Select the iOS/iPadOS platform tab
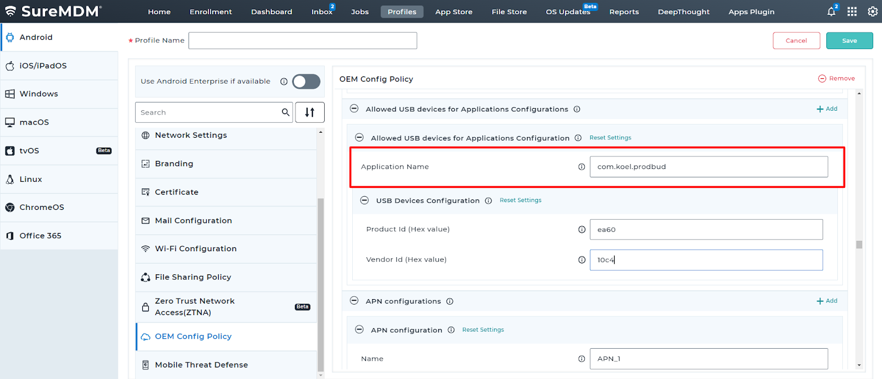The height and width of the screenshot is (379, 882). pos(59,66)
